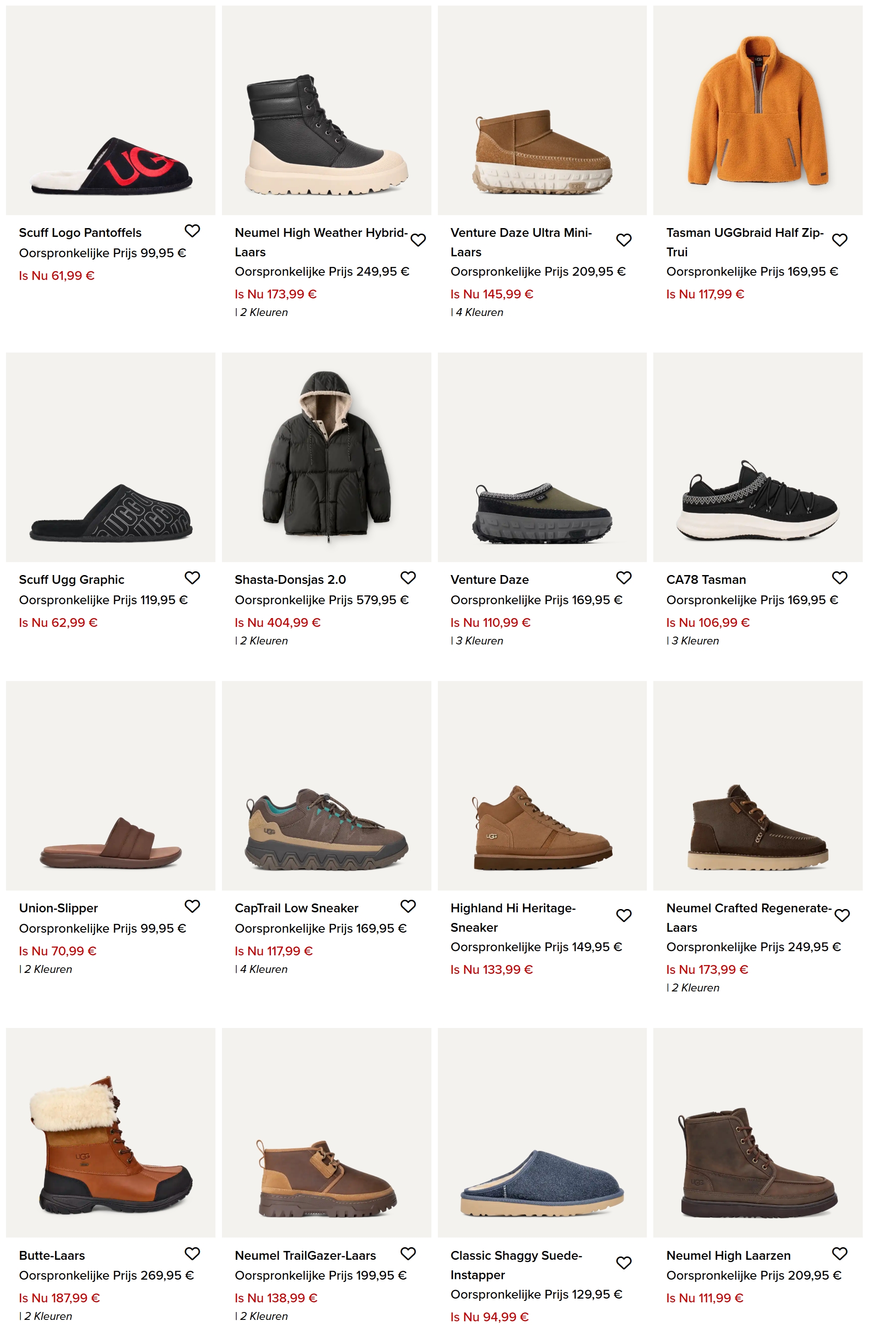
Task: Save Tasman UGGbraid Half Zip-Trui to wishlist
Action: 840,240
